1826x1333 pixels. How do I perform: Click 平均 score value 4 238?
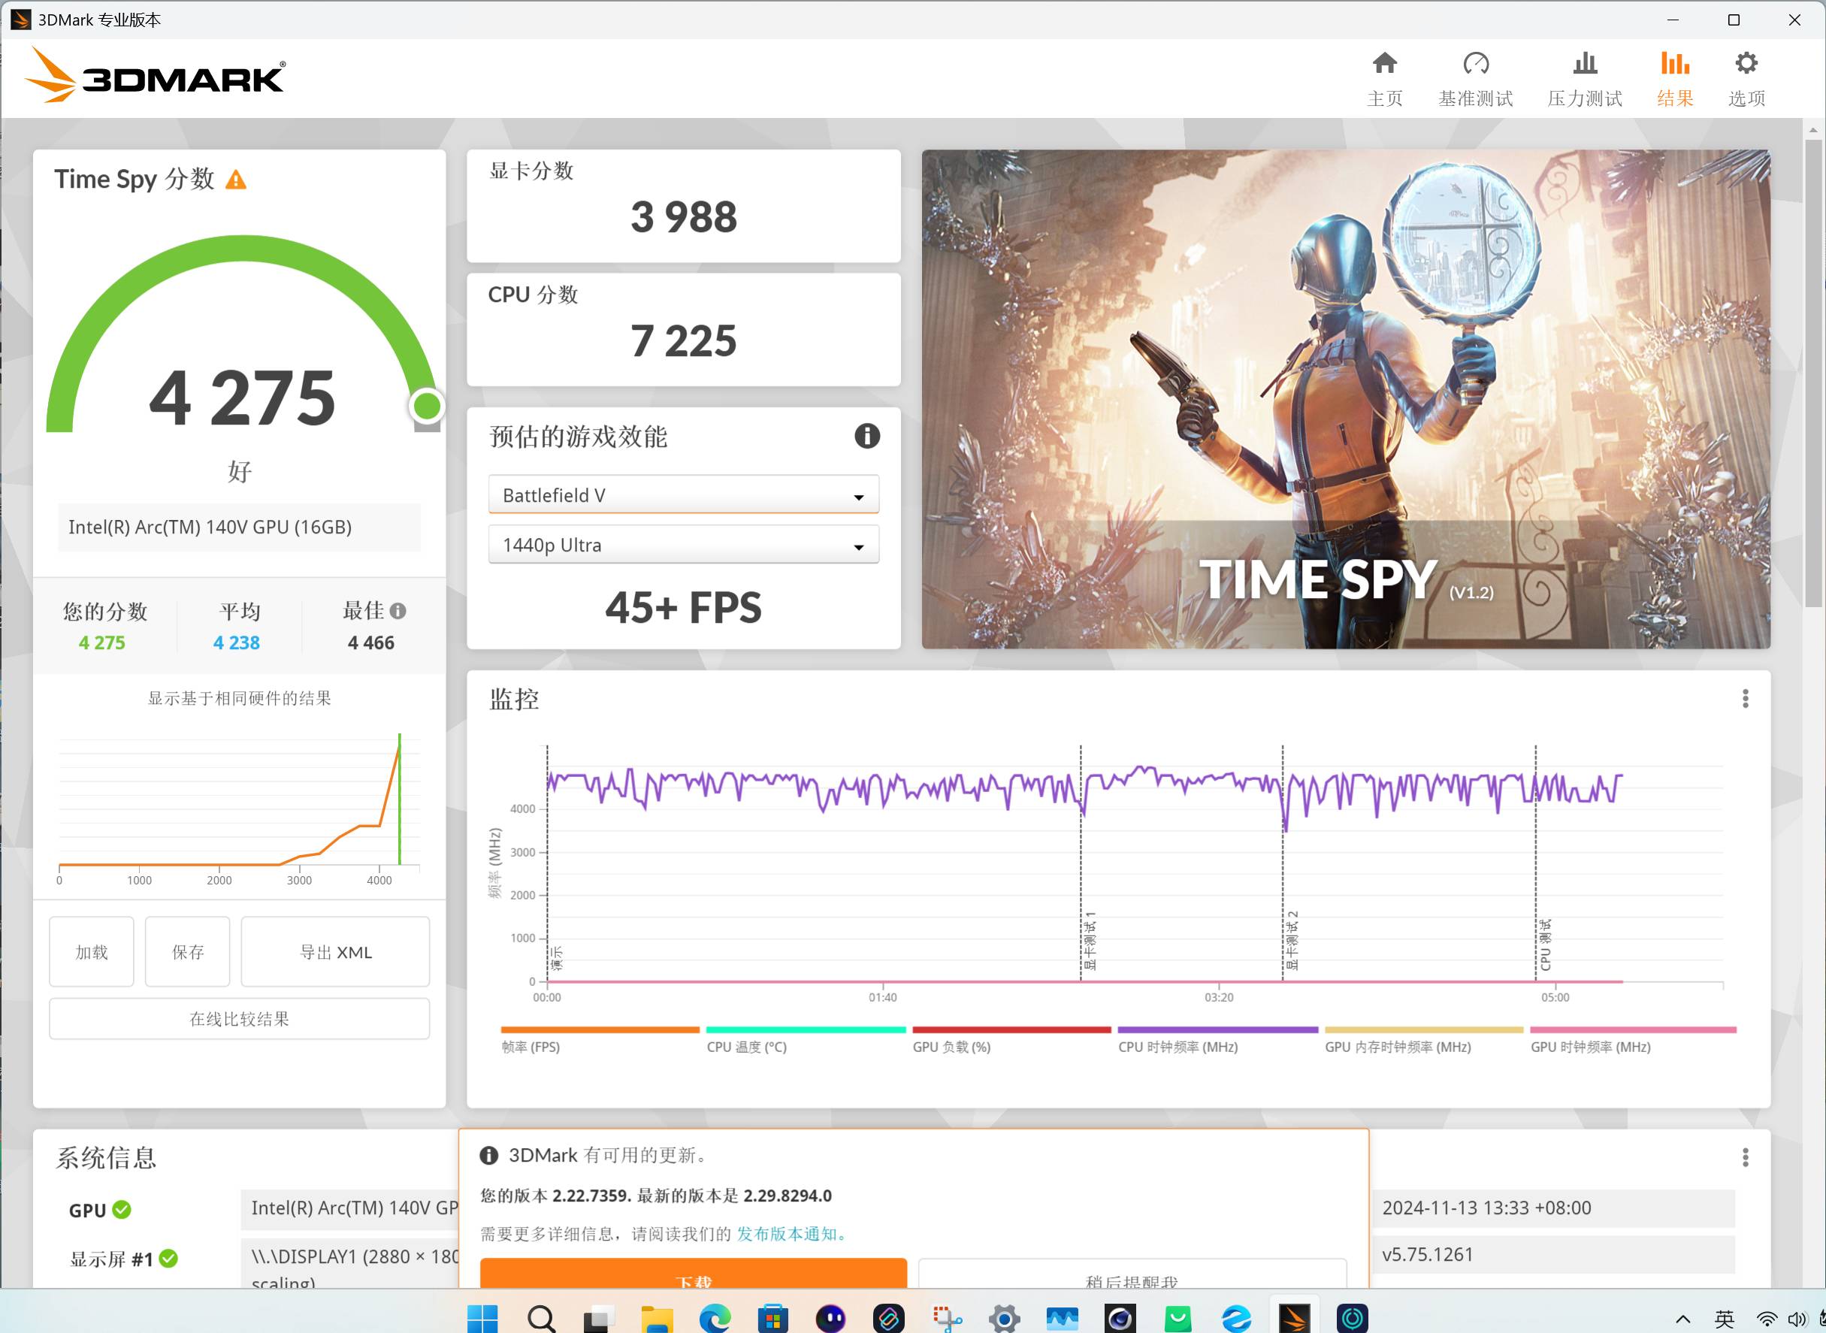(x=237, y=642)
